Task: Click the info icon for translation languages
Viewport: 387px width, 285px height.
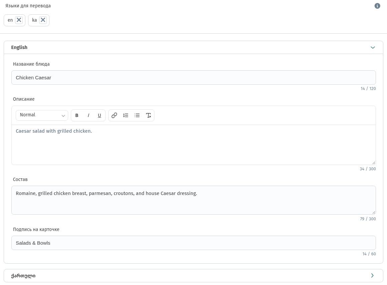Action: tap(377, 6)
